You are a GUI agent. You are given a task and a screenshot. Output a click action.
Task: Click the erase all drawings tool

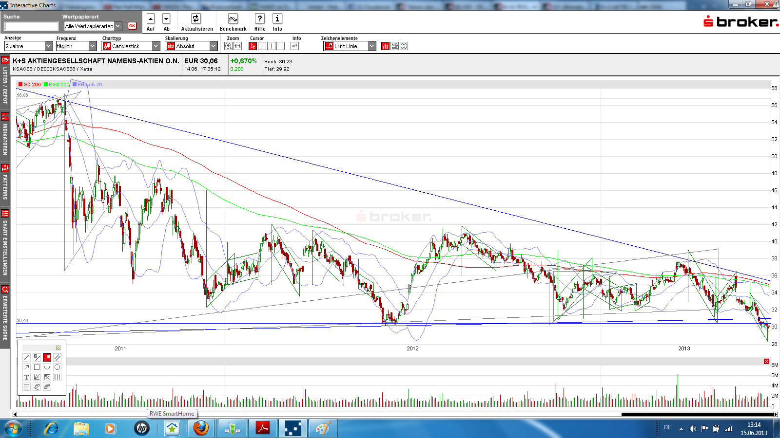tap(47, 386)
